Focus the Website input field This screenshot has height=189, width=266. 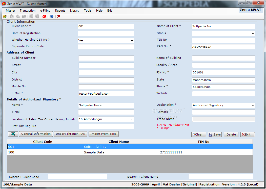tap(223, 94)
